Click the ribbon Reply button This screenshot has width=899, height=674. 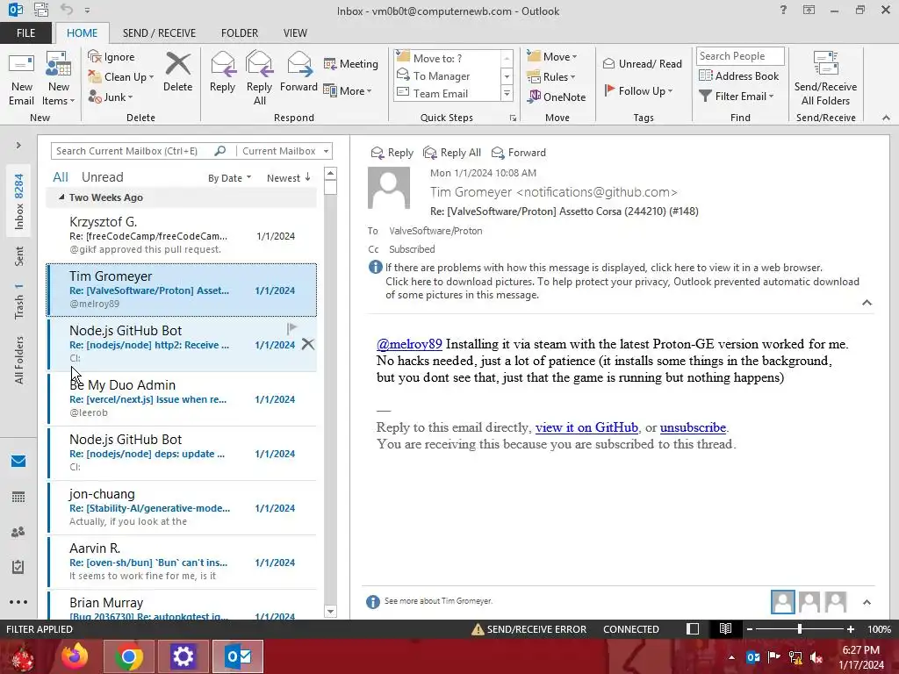[x=222, y=73]
